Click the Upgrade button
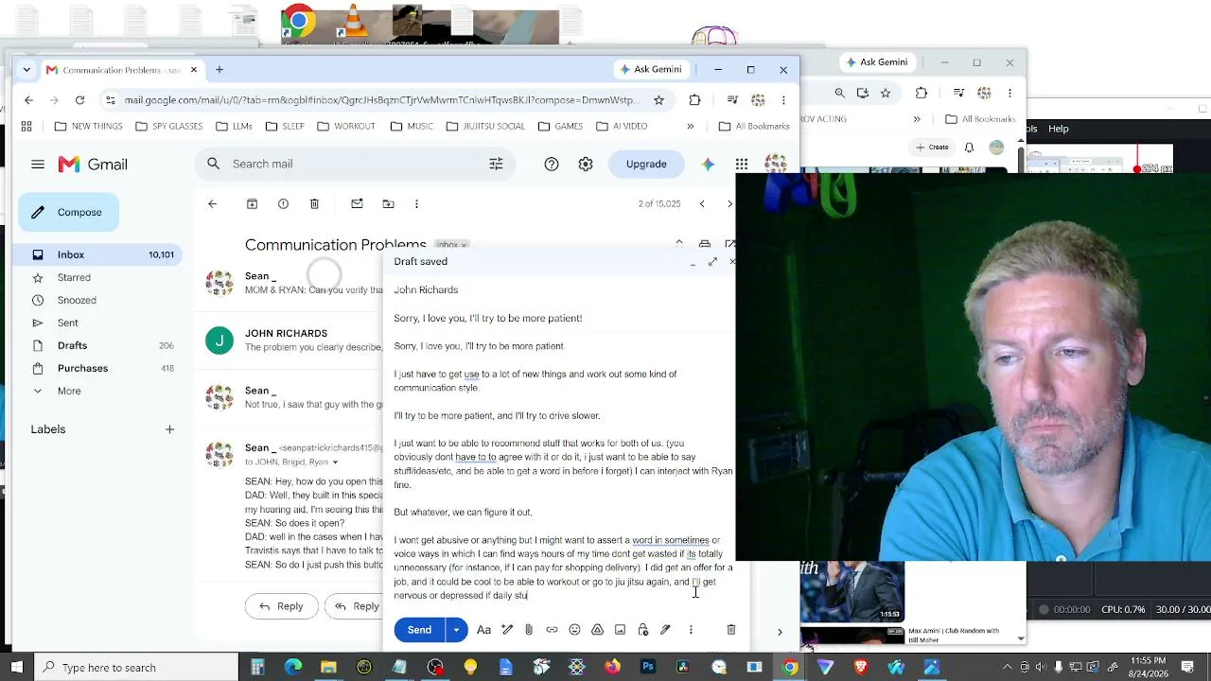1211x681 pixels. coord(646,164)
